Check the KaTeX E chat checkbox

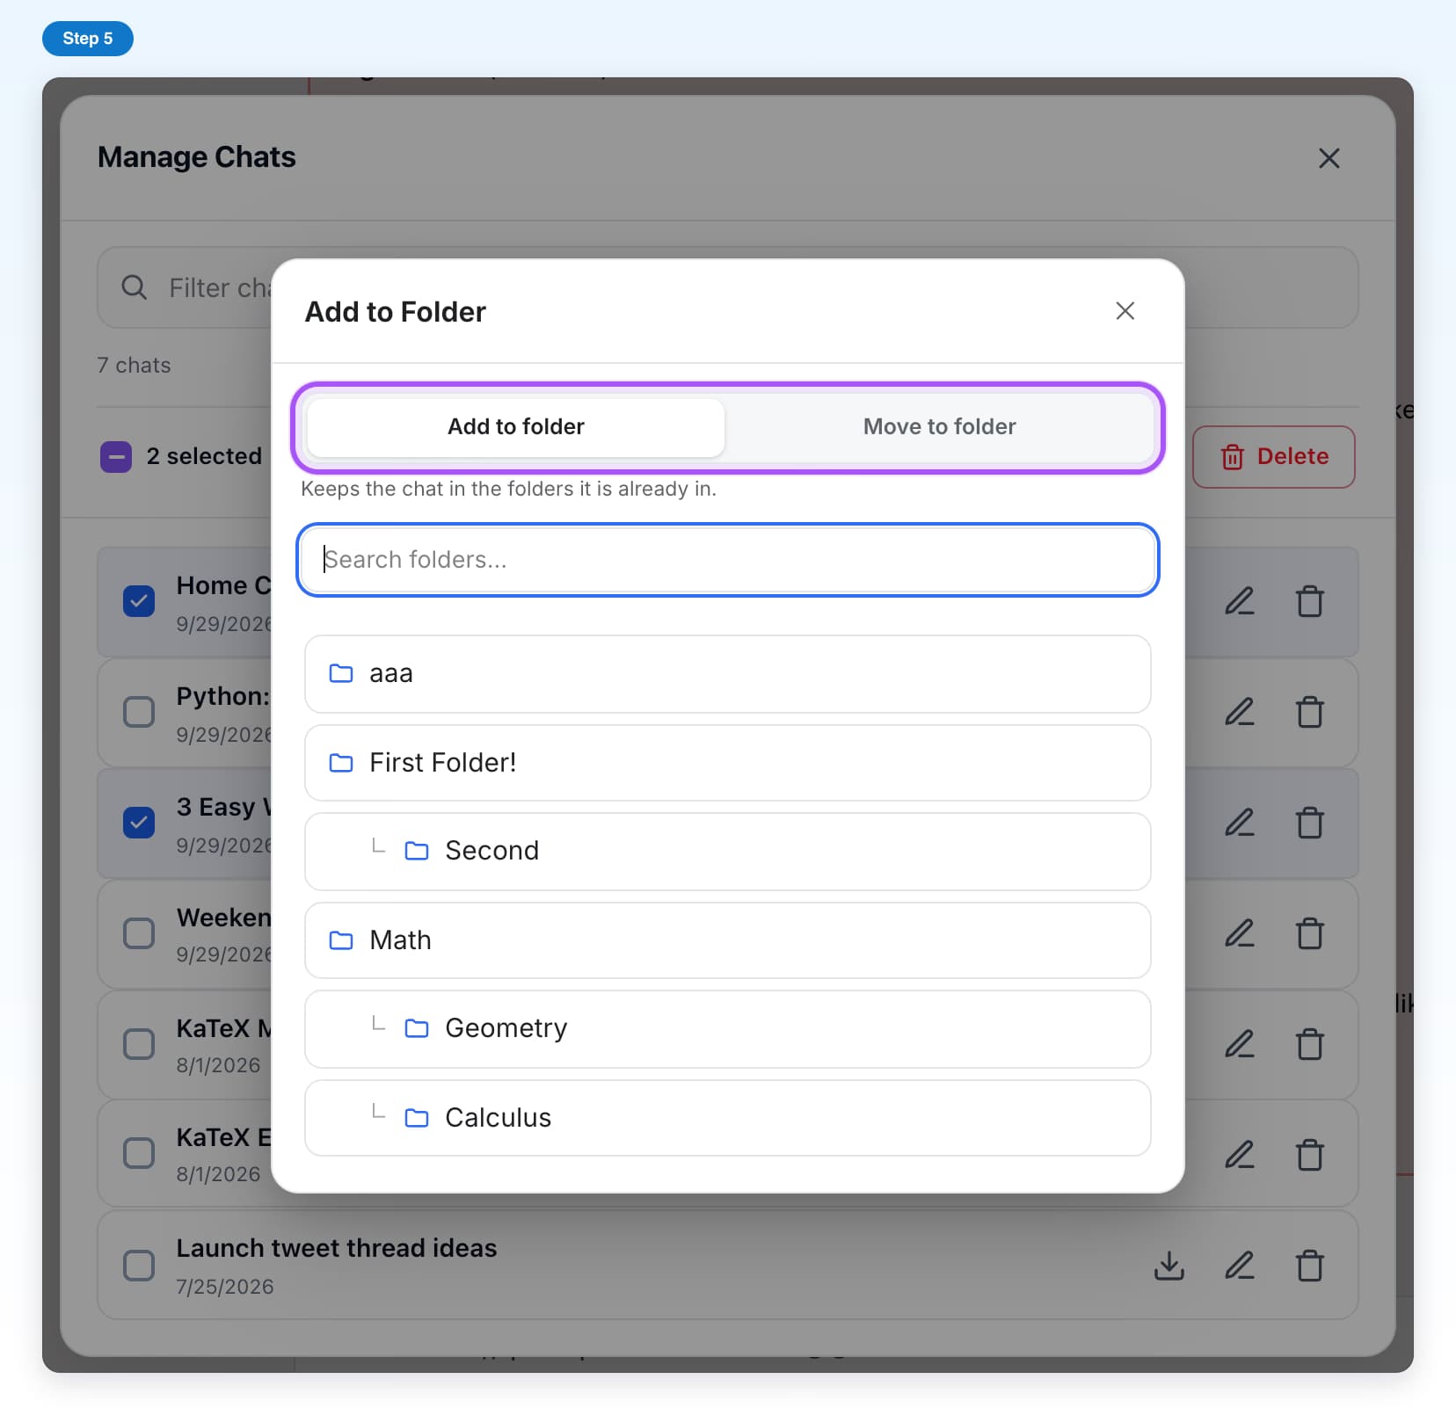[x=139, y=1153]
